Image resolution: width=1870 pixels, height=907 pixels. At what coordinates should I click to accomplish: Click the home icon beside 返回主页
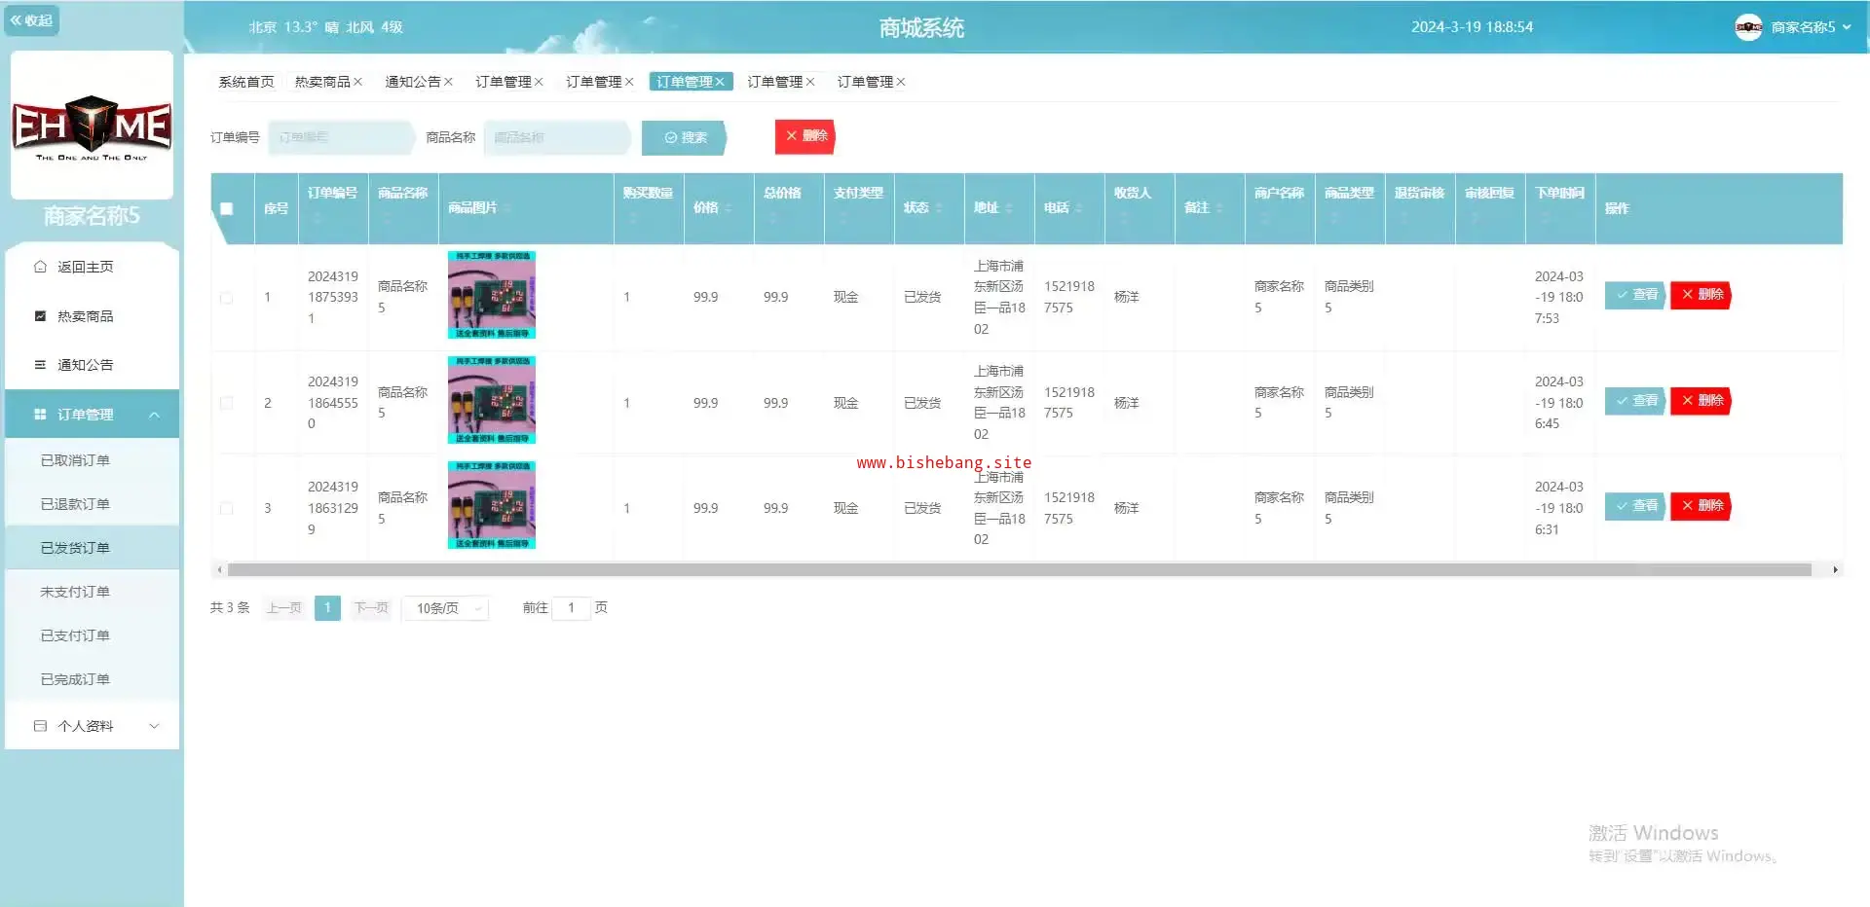click(x=40, y=267)
